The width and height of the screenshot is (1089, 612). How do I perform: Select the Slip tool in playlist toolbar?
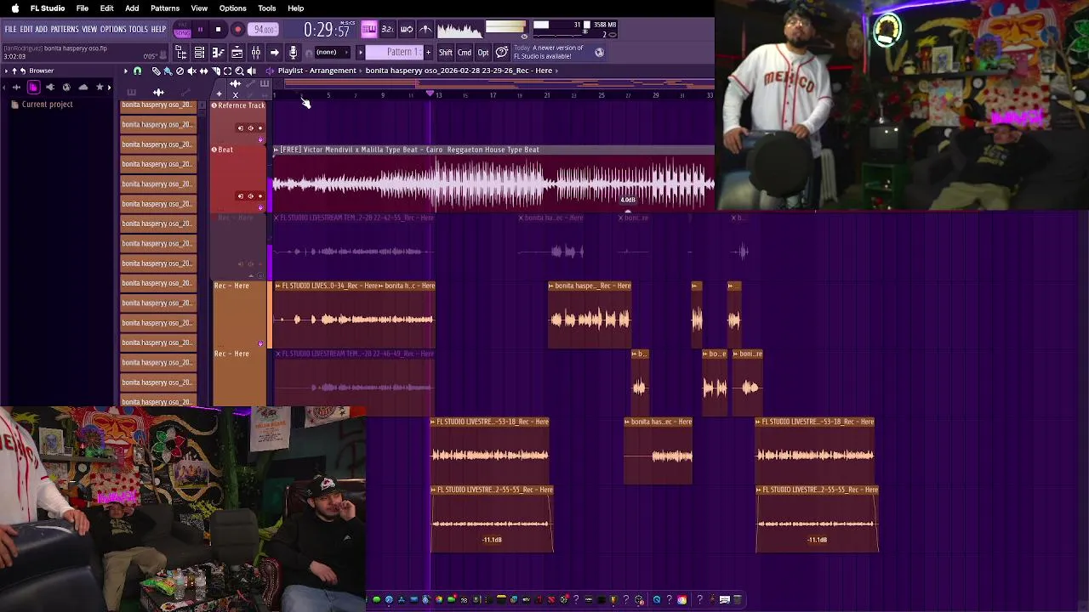tap(203, 71)
